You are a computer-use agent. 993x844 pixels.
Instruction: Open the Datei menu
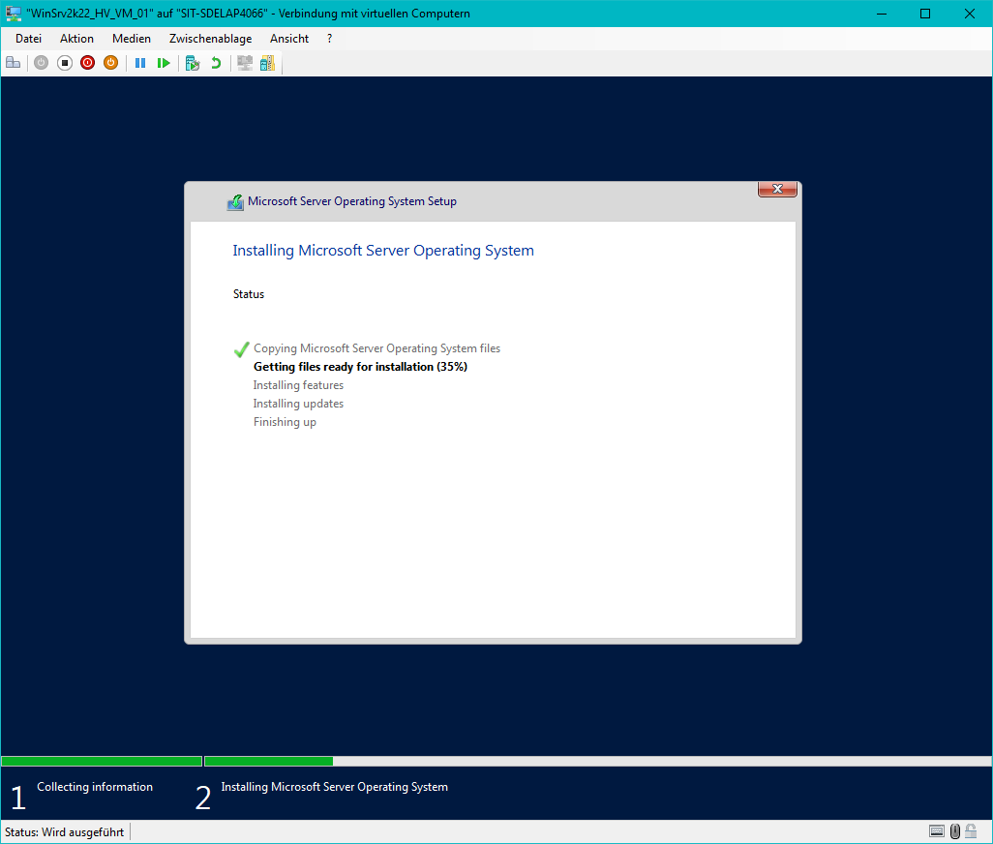29,39
